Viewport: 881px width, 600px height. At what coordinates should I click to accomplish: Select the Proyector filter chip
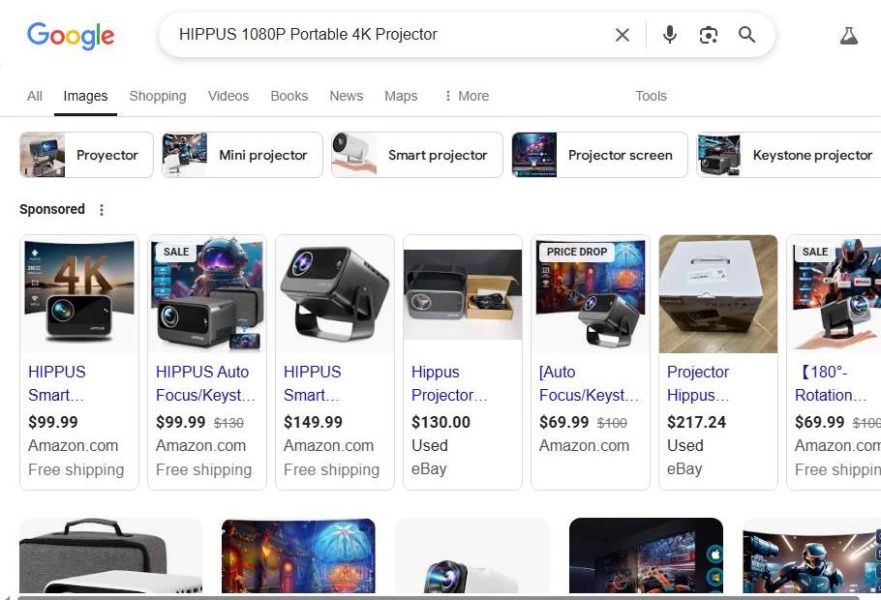(86, 155)
